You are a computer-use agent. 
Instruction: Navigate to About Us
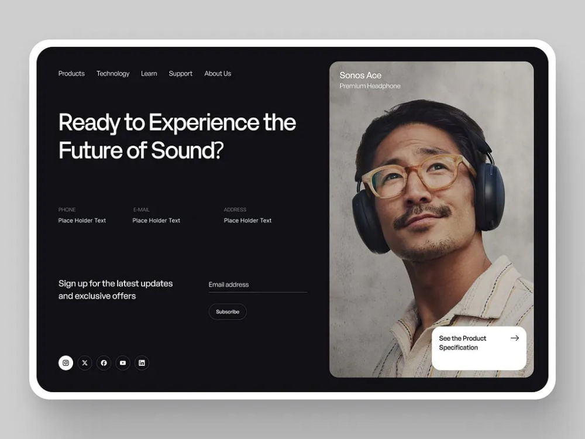point(218,74)
